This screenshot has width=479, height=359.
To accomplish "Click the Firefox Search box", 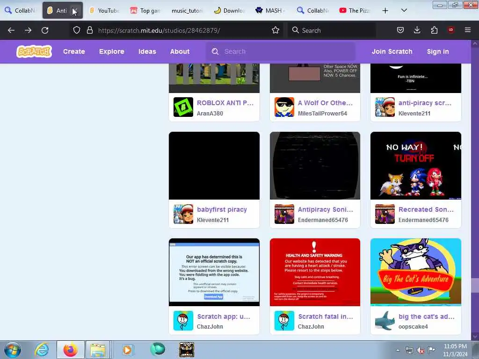I will (333, 30).
